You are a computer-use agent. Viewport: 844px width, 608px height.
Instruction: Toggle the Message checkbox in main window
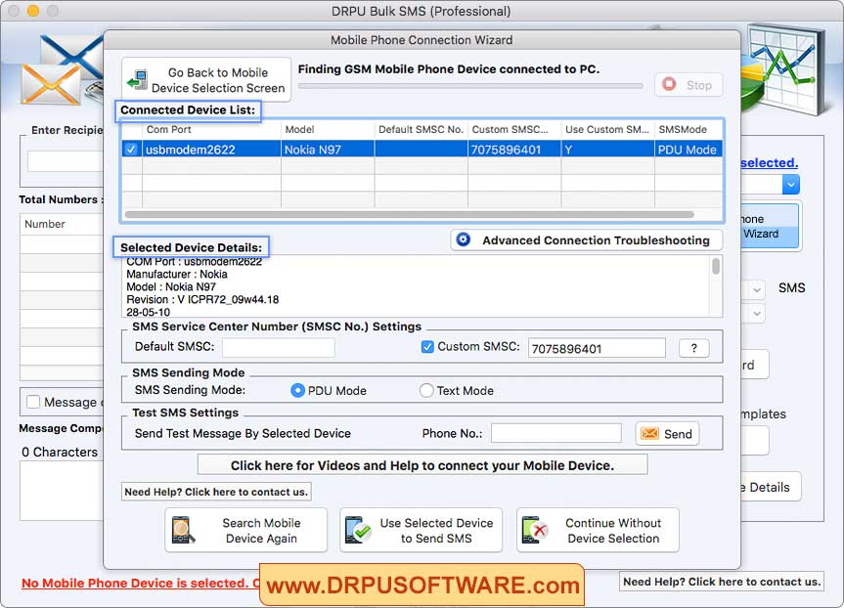pos(33,402)
